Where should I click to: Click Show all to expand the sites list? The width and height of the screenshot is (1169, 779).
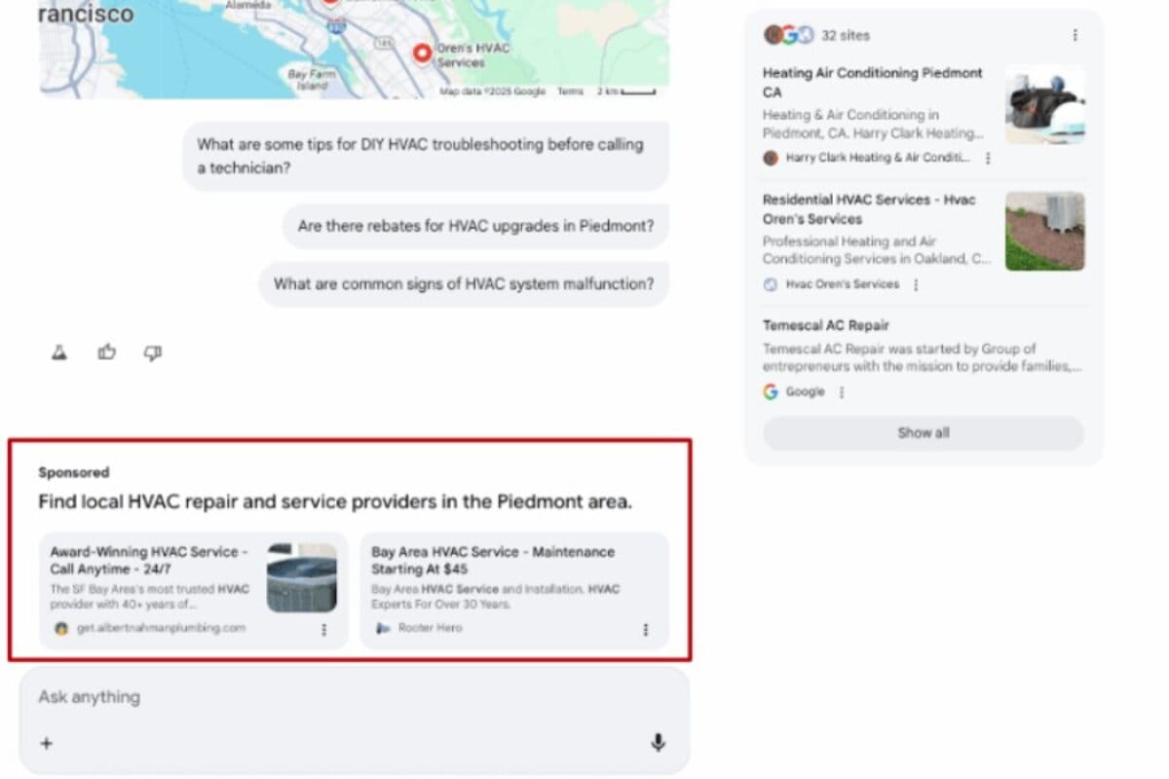click(923, 432)
